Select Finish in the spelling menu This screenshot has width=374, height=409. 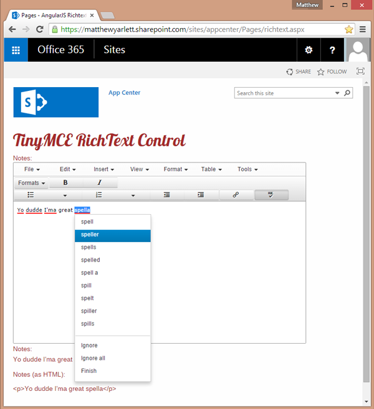coord(113,371)
